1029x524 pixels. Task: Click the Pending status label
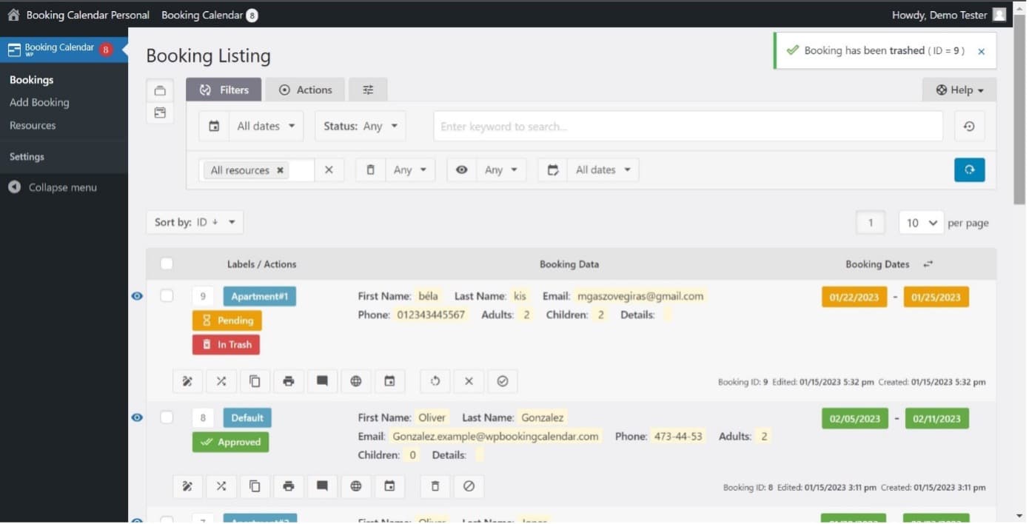coord(227,320)
